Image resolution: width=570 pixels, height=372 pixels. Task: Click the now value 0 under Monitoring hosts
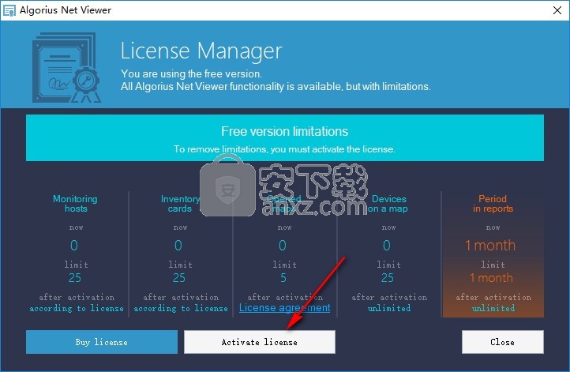74,246
